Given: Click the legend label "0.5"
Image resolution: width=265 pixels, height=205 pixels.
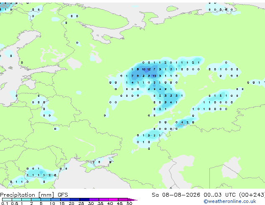Looking at the screenshot, I should click(14, 203).
